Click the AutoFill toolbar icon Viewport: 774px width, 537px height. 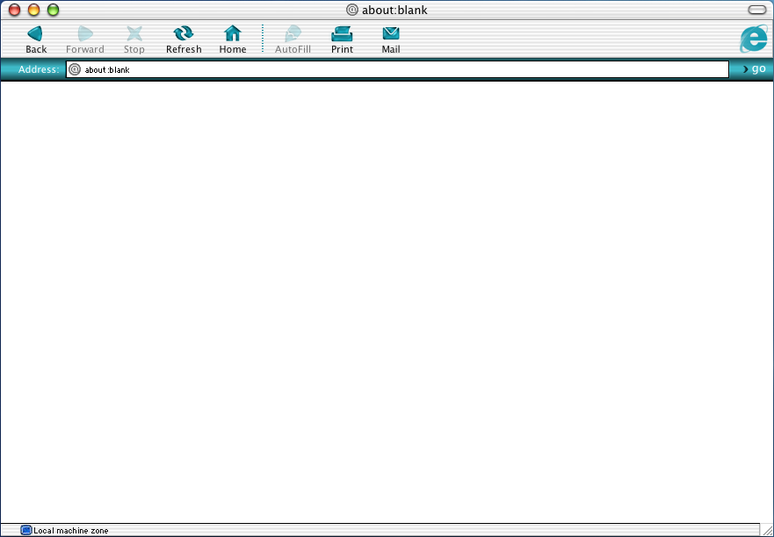coord(293,34)
